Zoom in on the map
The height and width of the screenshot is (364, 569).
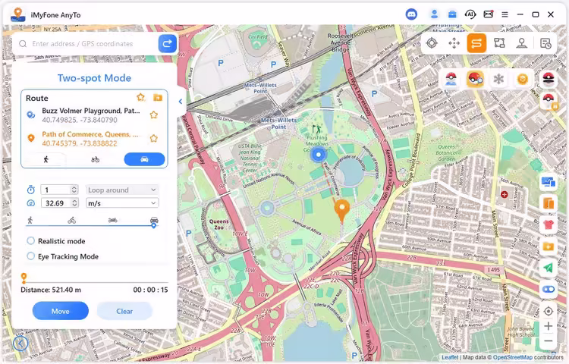(x=548, y=326)
